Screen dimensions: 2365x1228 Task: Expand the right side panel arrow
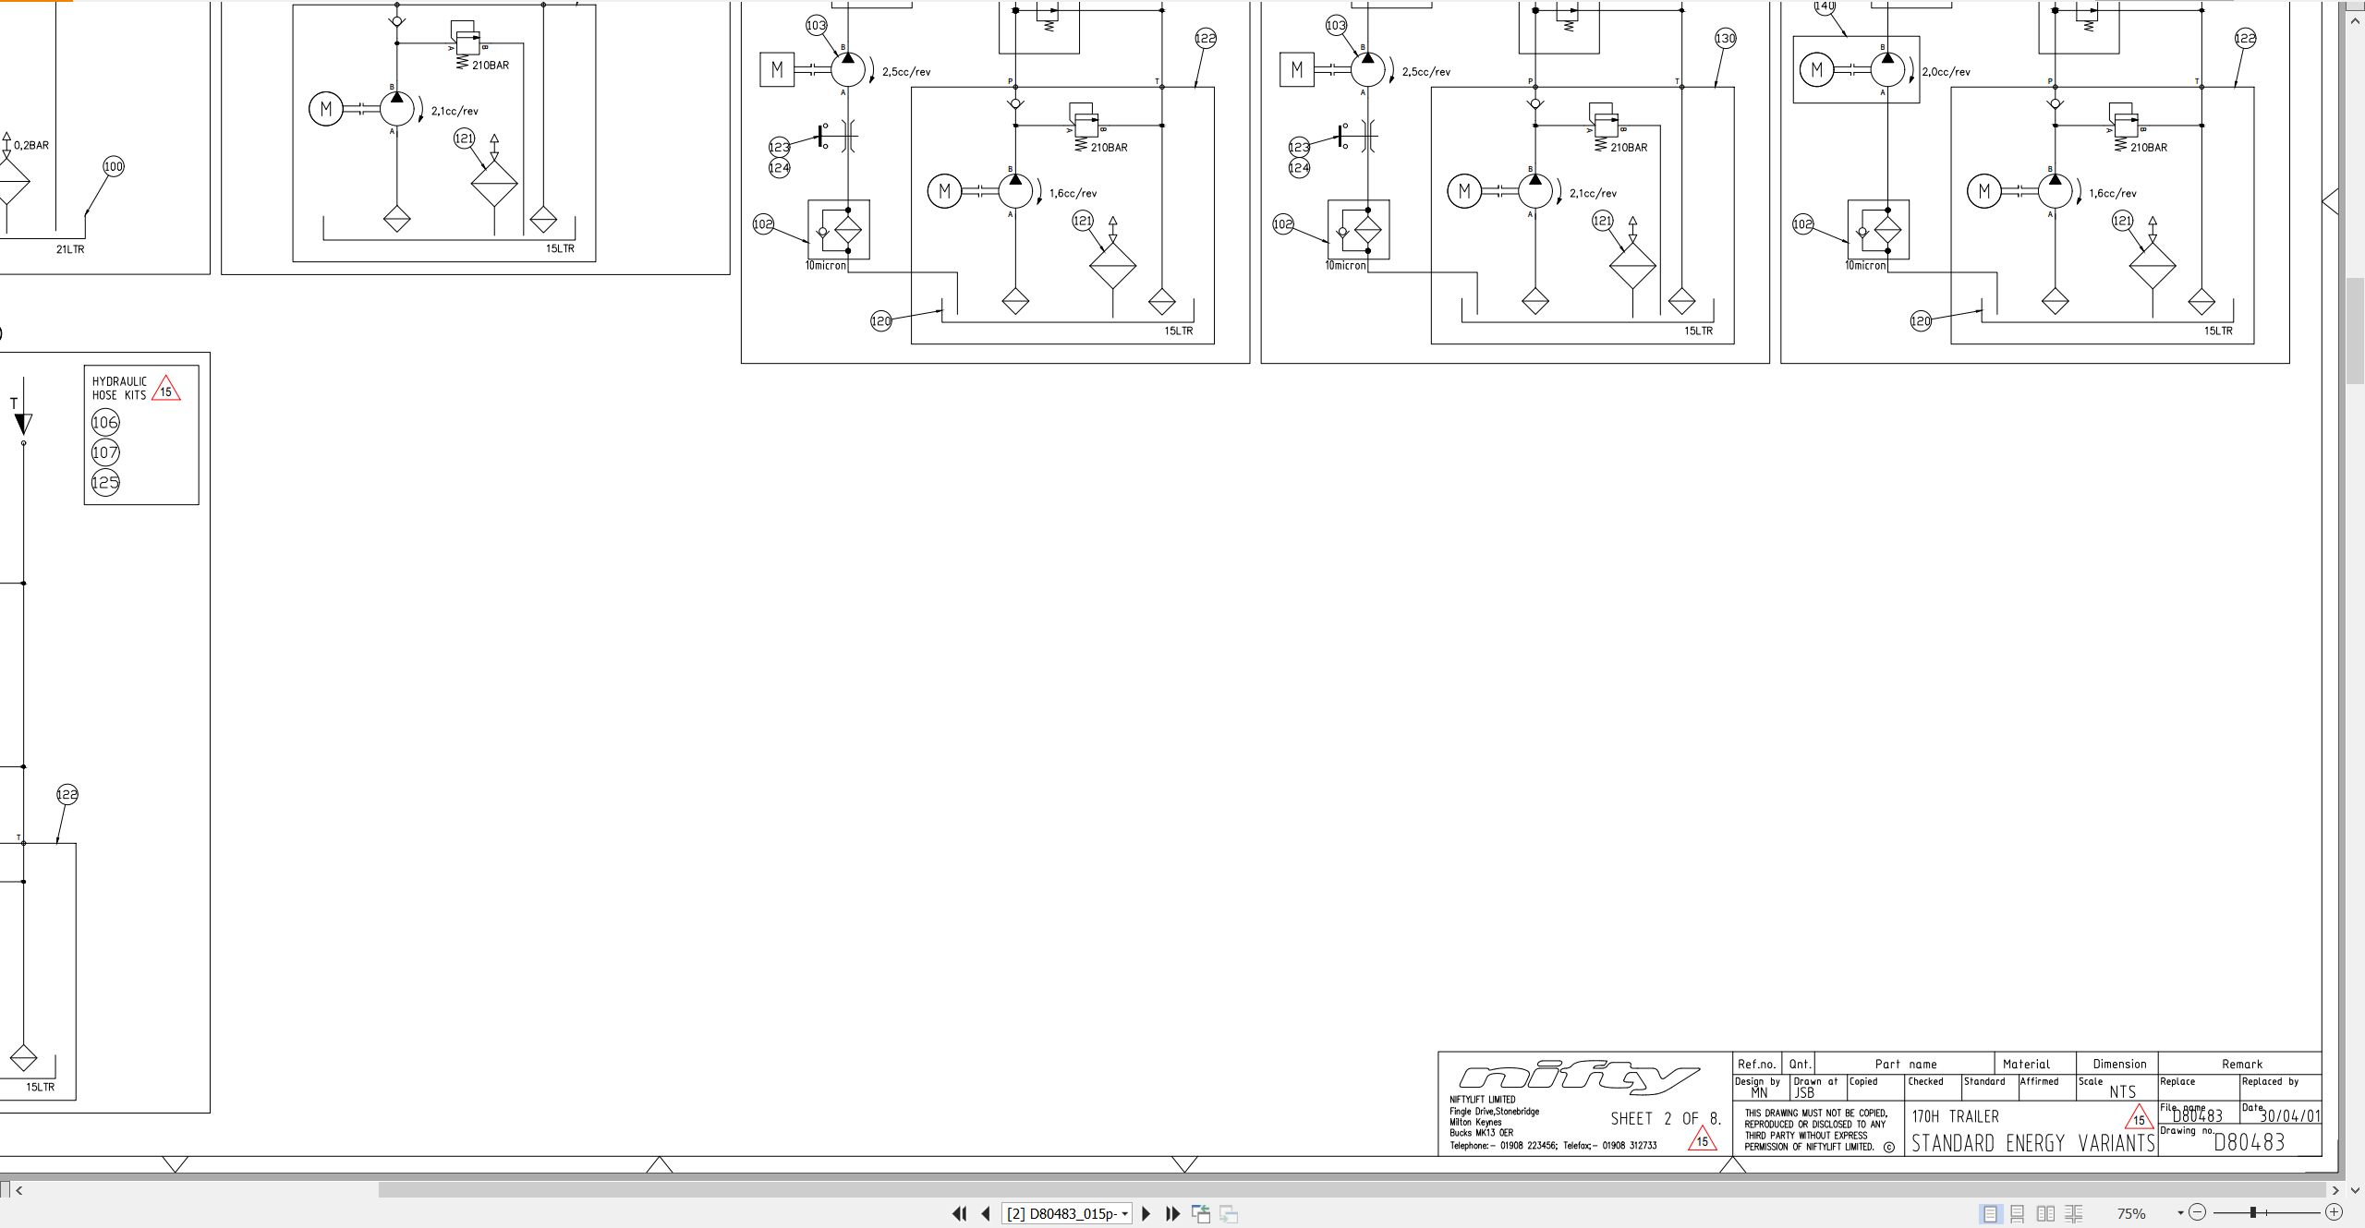pos(2330,200)
